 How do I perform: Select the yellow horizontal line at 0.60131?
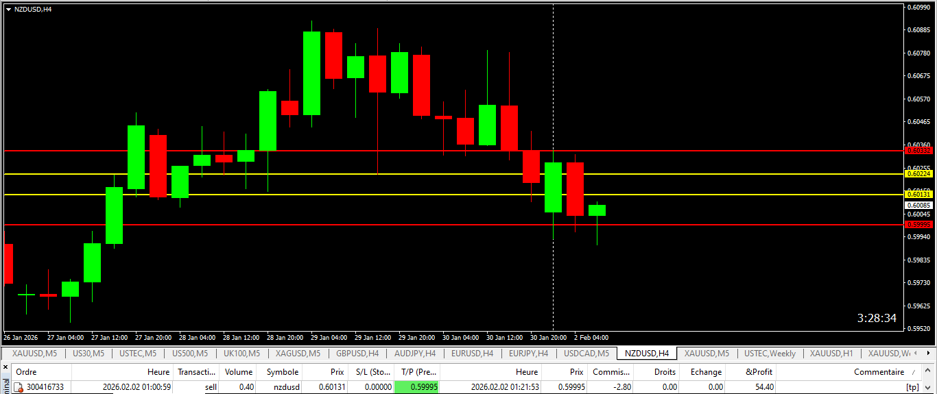[412, 195]
